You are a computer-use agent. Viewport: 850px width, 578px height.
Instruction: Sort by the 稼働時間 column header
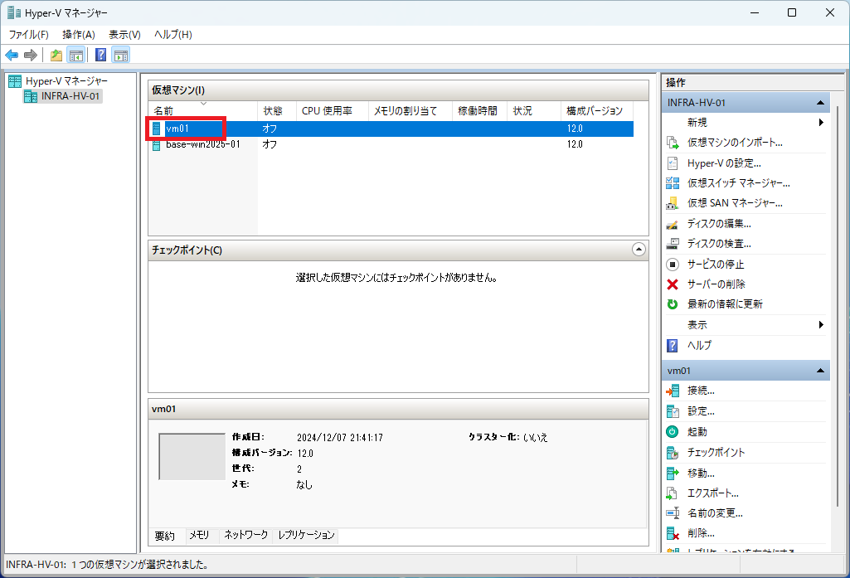click(480, 110)
